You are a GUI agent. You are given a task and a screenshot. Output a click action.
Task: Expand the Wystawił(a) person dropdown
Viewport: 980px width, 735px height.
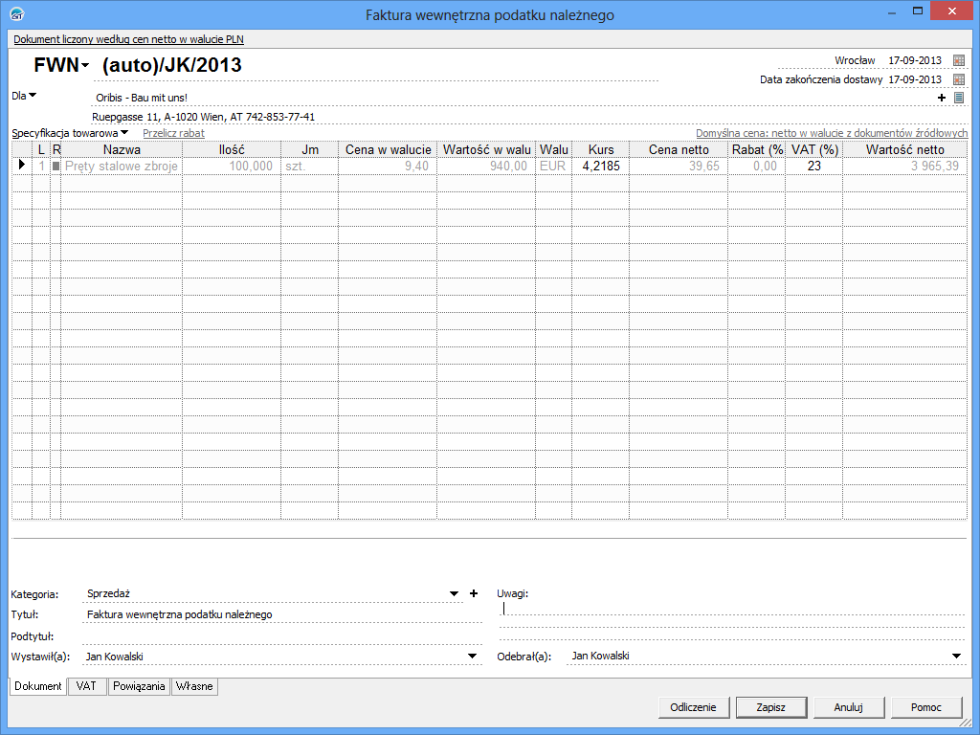pos(472,657)
